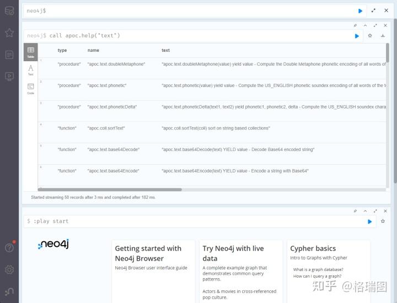Open the Help icon in the sidebar
397x303 pixels.
[x=9, y=247]
